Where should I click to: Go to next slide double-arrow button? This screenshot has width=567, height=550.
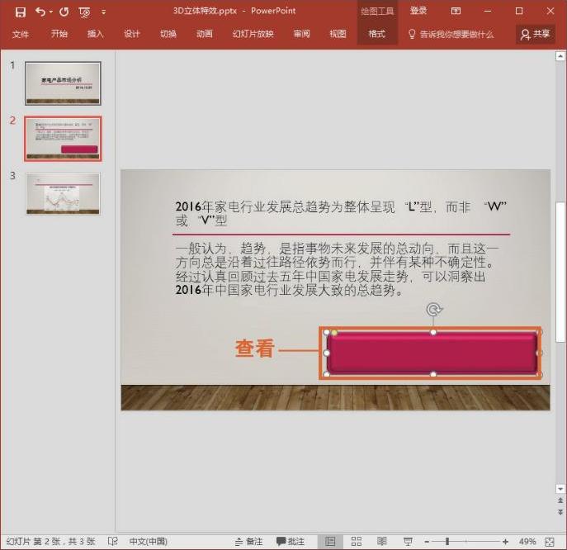pos(560,512)
